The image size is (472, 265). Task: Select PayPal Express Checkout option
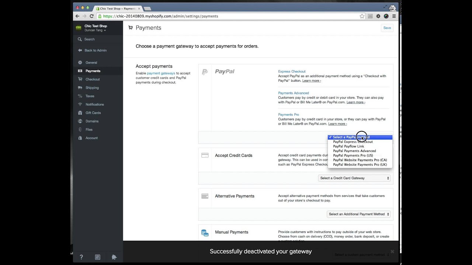point(360,142)
